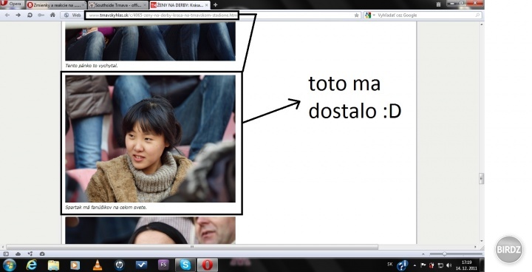Viewport: 532px width, 272px height.
Task: Launch VLC media player from taskbar
Action: pos(98,265)
